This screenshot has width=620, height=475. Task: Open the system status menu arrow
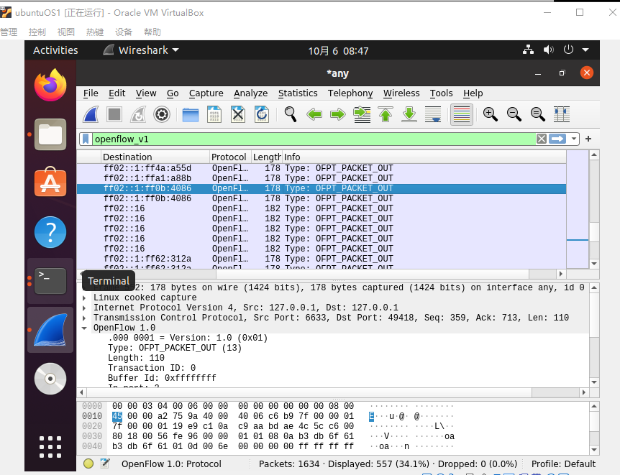(585, 50)
